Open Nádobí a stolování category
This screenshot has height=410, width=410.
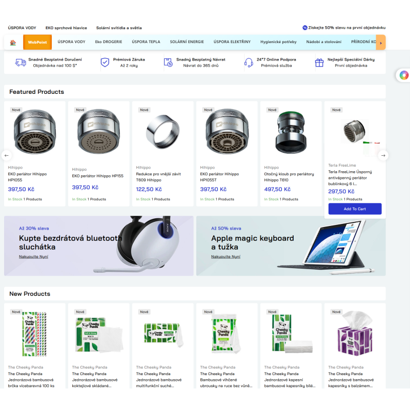[324, 42]
